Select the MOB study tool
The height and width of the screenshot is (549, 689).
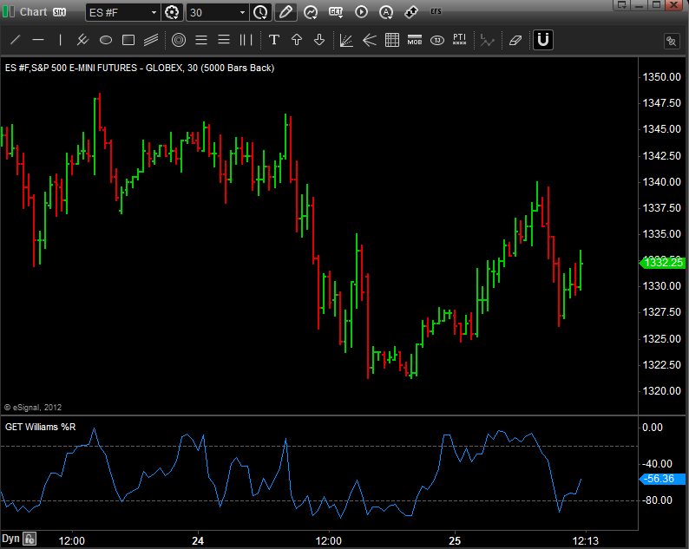pyautogui.click(x=415, y=41)
